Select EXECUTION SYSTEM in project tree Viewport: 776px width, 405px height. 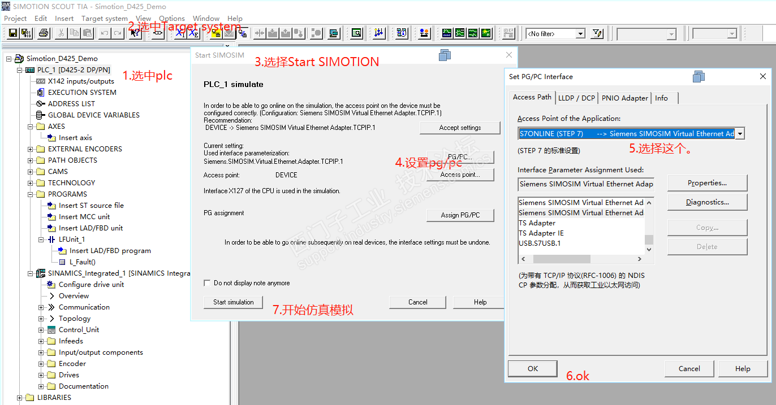click(82, 92)
